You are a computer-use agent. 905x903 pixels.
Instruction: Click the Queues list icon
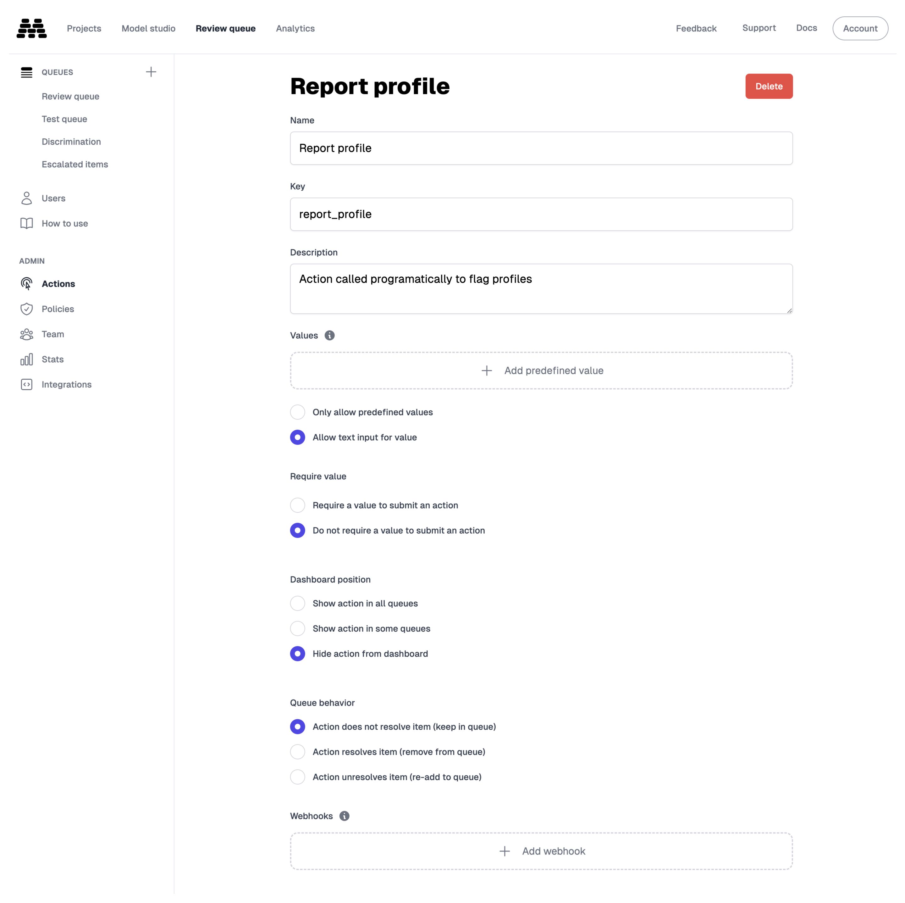(27, 72)
